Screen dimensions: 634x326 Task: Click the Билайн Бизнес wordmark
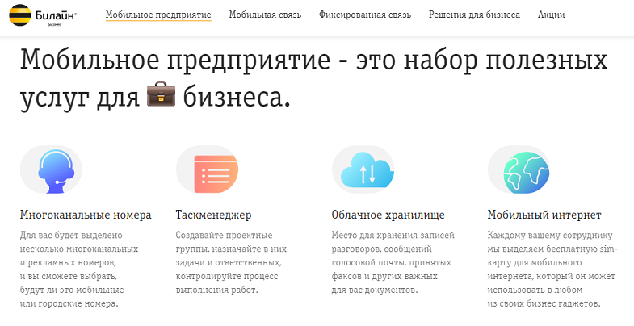(x=56, y=17)
